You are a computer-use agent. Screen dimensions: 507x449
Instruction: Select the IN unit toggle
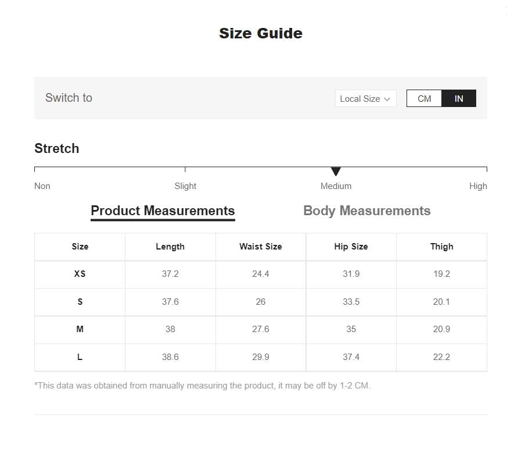click(x=459, y=99)
